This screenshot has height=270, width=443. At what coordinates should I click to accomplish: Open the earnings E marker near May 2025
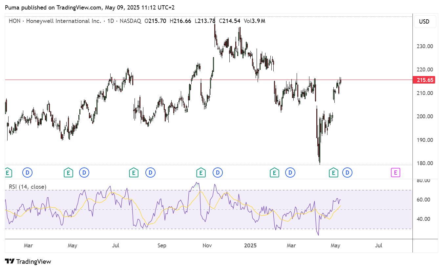click(x=334, y=172)
